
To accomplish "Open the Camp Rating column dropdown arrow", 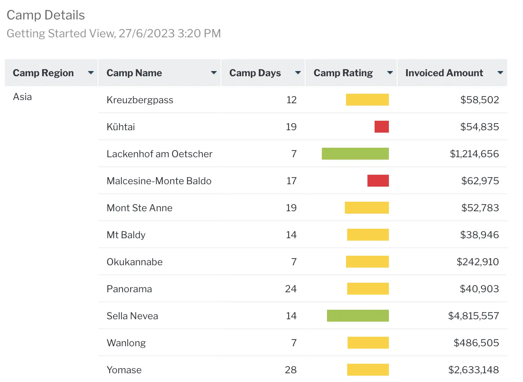I will coord(390,73).
